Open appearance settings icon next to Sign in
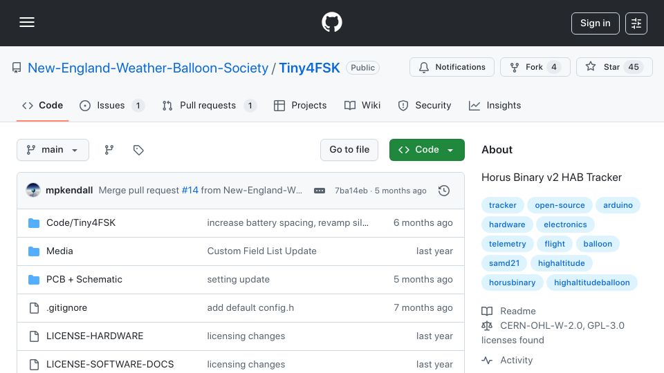Screen dimensions: 664x373 tap(636, 23)
